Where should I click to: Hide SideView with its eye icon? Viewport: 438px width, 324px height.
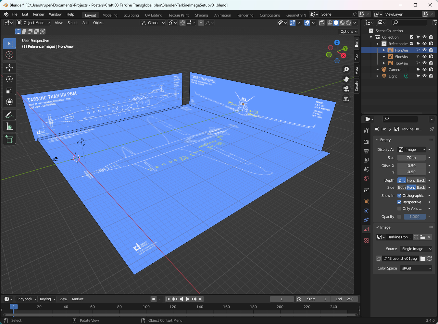(x=424, y=56)
